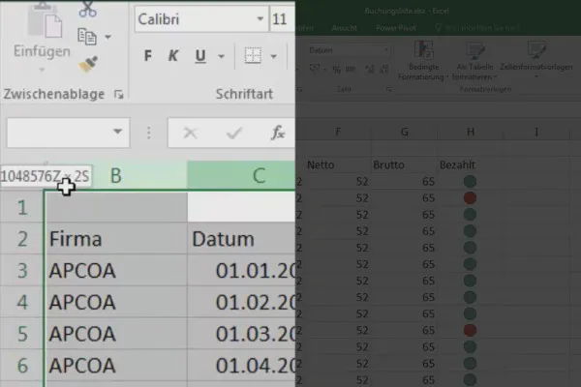Screen dimensions: 581x387
Task: Click APCOA cell in row 4
Action: pos(116,302)
